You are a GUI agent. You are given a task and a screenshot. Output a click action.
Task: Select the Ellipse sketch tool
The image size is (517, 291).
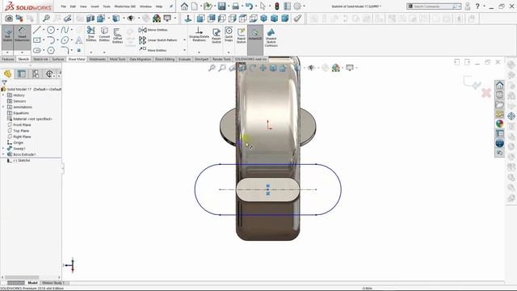(x=65, y=40)
